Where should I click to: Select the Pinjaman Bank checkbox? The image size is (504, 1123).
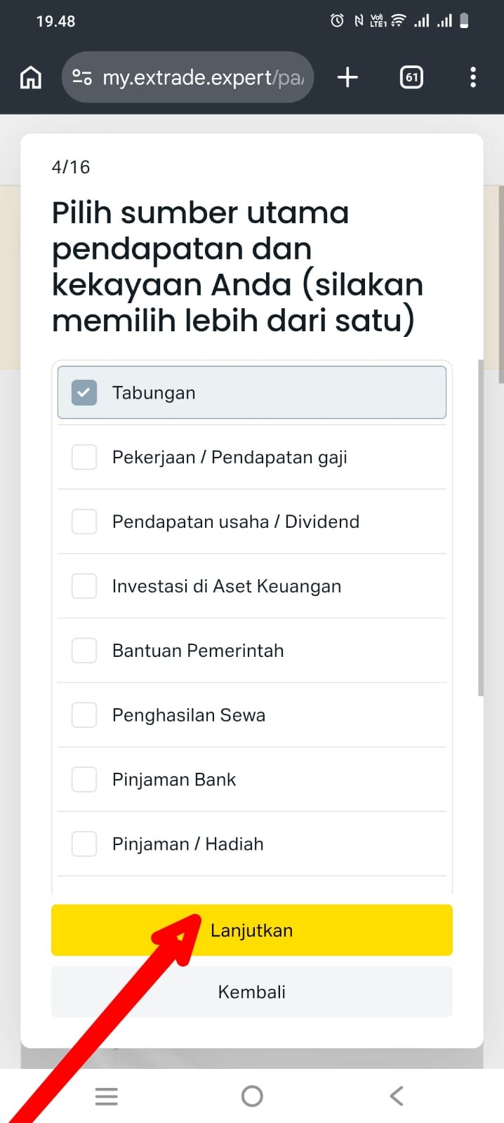84,780
